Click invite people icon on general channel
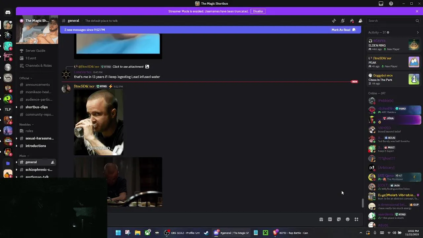 pyautogui.click(x=53, y=162)
